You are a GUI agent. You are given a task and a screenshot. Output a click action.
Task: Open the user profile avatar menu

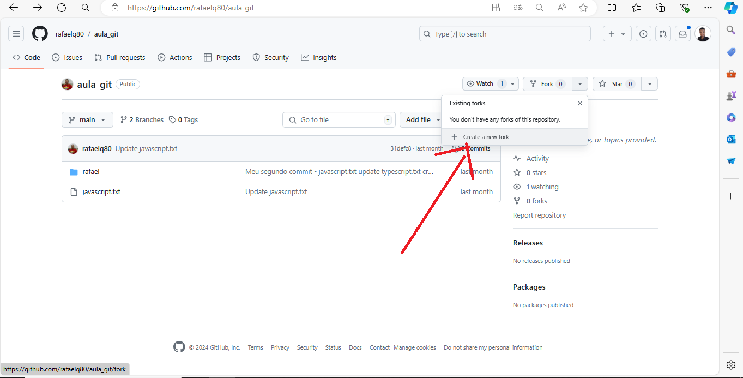703,34
